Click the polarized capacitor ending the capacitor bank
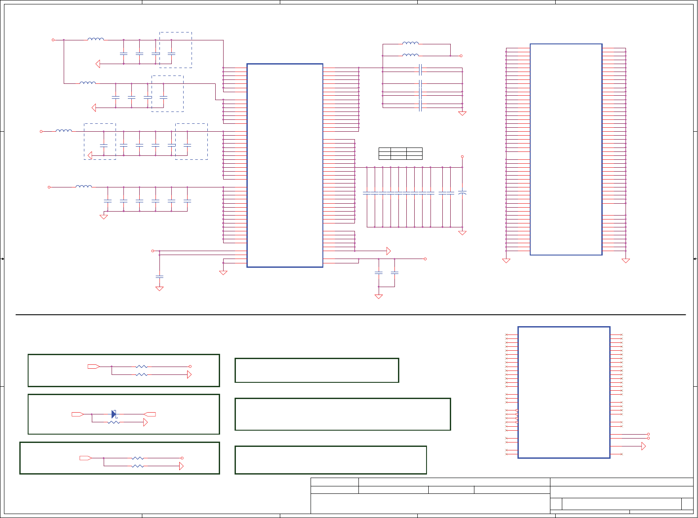 coord(462,192)
